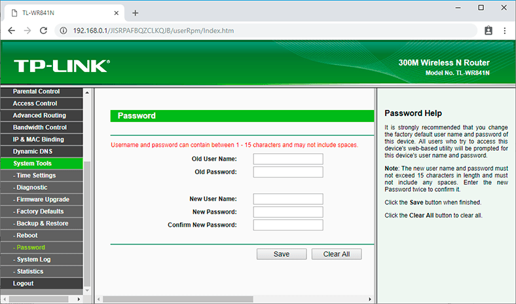Image resolution: width=516 pixels, height=304 pixels.
Task: Open Advanced Routing menu
Action: click(42, 115)
